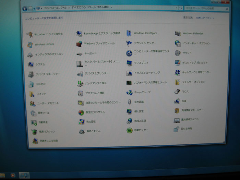Click トラブルシューティング link
Viewport: 240px width, 180px height.
[147, 73]
